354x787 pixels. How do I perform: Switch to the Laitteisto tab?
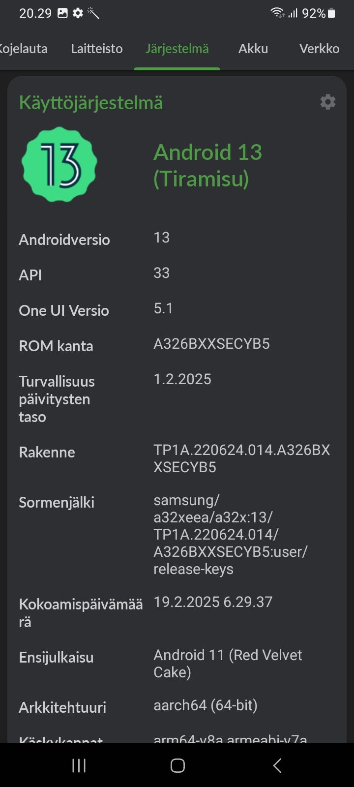[x=96, y=49]
